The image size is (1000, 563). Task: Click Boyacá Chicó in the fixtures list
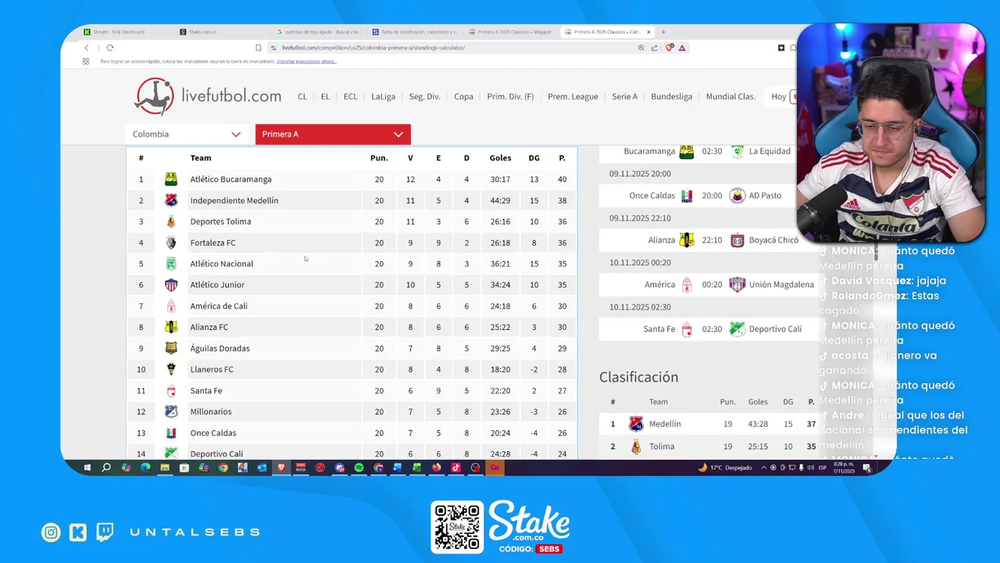point(773,240)
